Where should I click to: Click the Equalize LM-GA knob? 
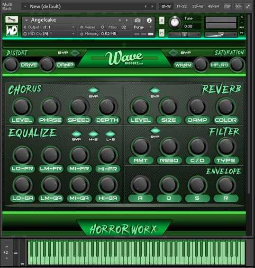[x=51, y=185]
